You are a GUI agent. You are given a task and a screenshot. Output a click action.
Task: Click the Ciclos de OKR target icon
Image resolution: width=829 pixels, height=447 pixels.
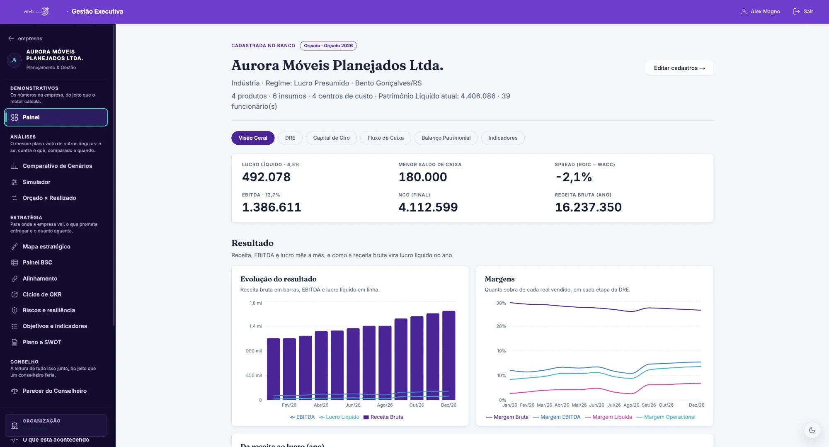tap(15, 294)
